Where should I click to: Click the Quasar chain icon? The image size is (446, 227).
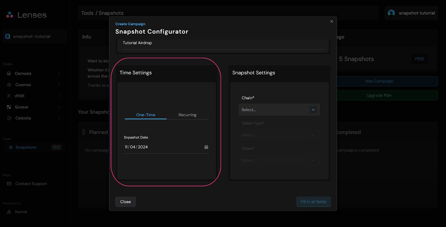tap(9, 107)
